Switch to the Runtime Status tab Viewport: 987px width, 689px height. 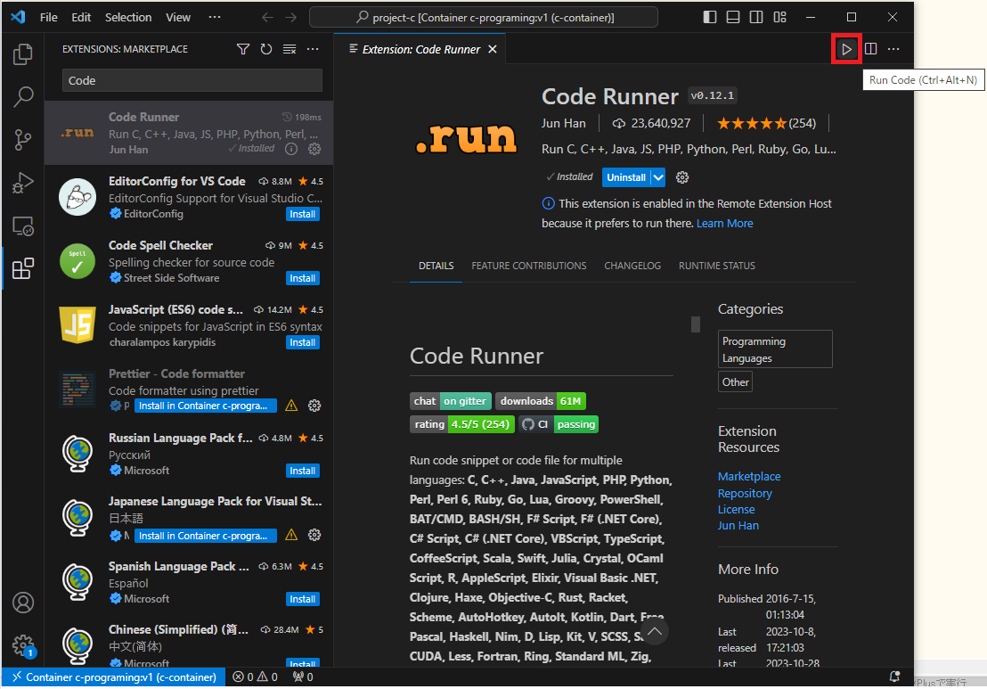pyautogui.click(x=717, y=266)
